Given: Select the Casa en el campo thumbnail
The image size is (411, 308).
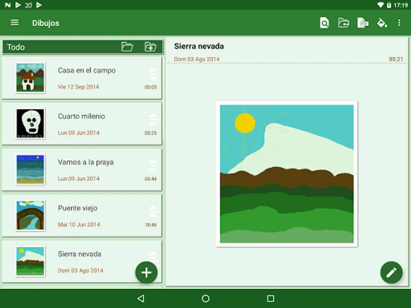Looking at the screenshot, I should click(x=30, y=78).
